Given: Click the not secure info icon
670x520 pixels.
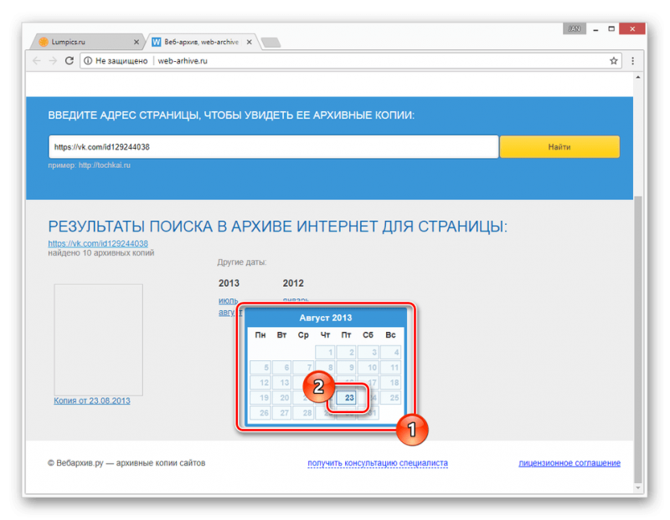Looking at the screenshot, I should click(x=88, y=60).
